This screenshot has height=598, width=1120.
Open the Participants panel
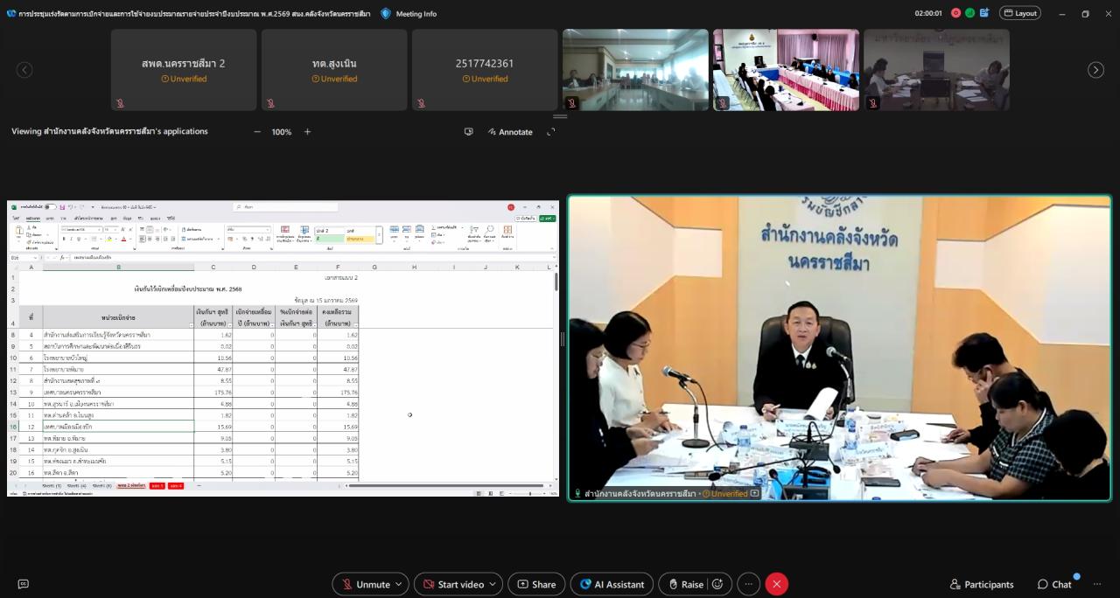point(982,584)
